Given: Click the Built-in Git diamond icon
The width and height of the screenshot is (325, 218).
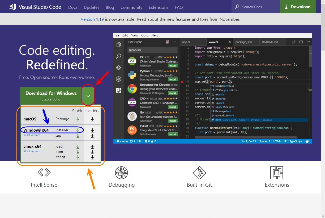Looking at the screenshot, I should pyautogui.click(x=199, y=173).
